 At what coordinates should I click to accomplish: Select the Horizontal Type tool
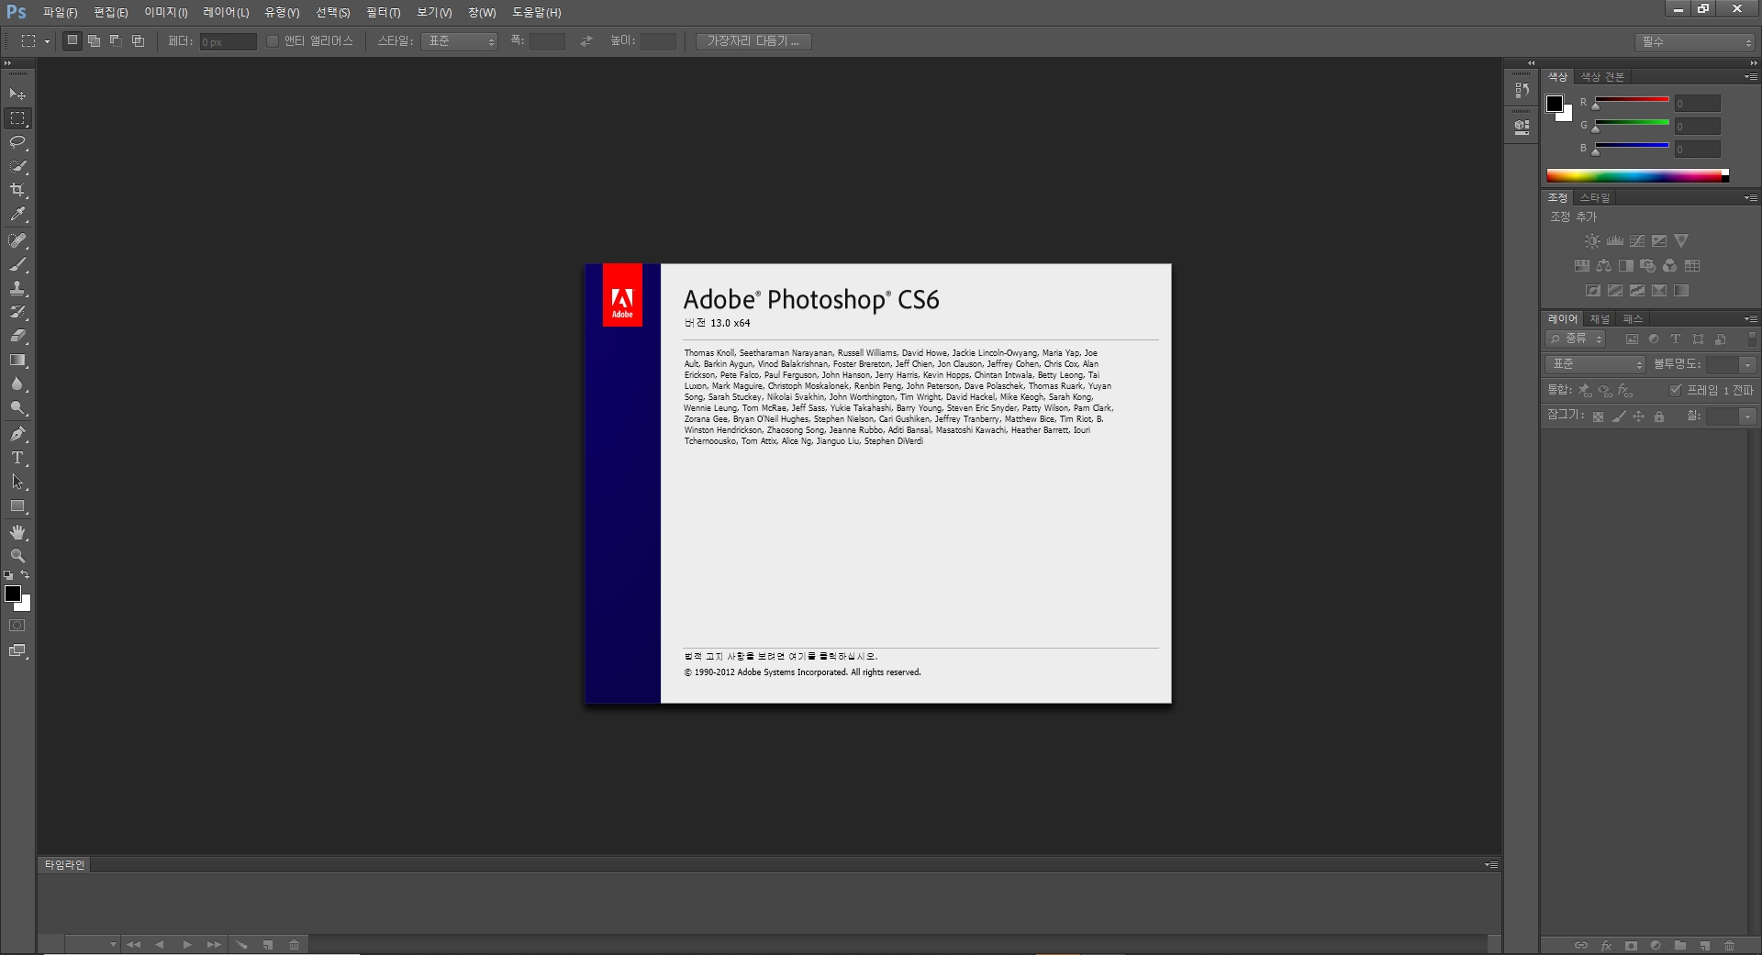tap(17, 458)
